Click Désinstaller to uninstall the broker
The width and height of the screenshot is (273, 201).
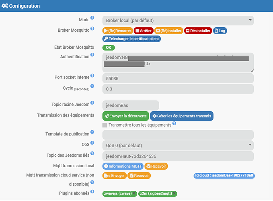pos(198,31)
